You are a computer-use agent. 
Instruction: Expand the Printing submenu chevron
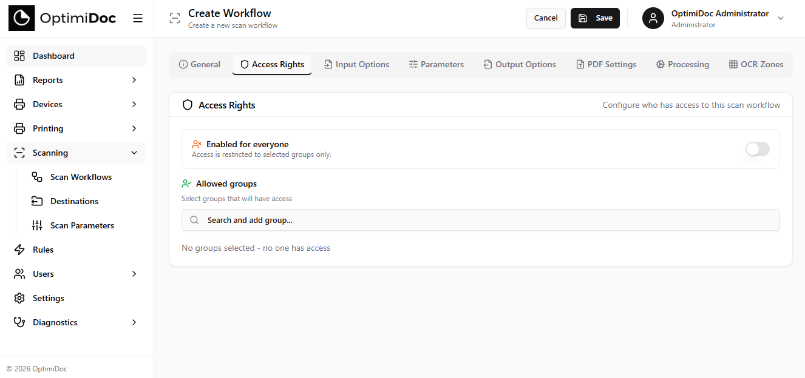tap(134, 128)
